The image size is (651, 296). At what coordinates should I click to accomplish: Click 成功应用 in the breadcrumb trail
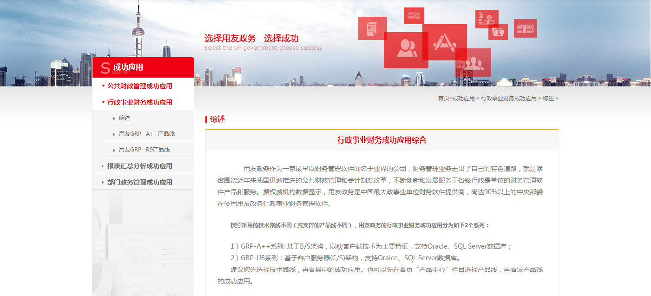pyautogui.click(x=463, y=99)
